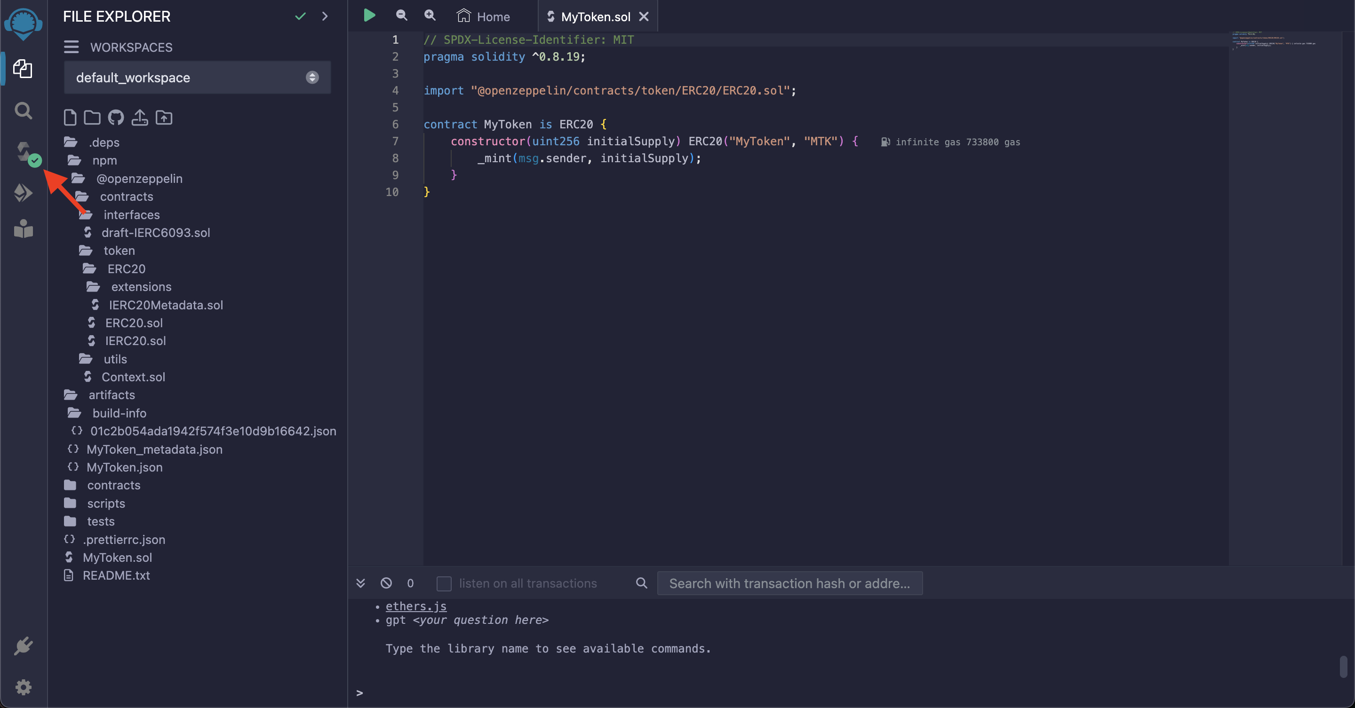1355x708 pixels.
Task: Toggle the WORKSPACES hamburger menu
Action: [72, 47]
